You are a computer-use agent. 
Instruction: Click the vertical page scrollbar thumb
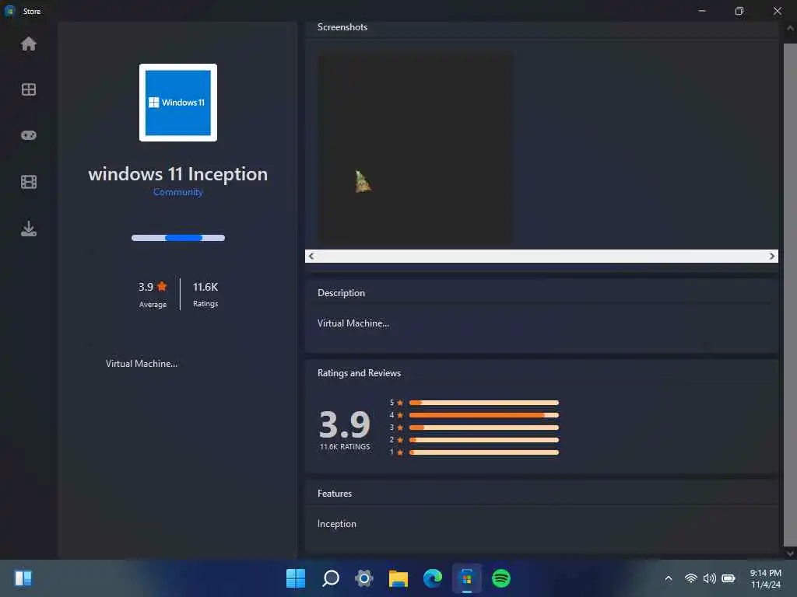(x=790, y=295)
